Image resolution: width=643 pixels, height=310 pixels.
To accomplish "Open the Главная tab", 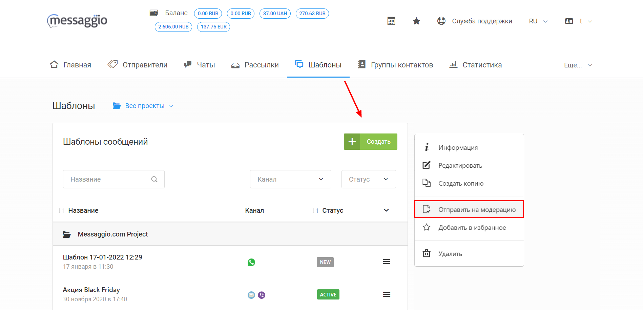I will 70,65.
